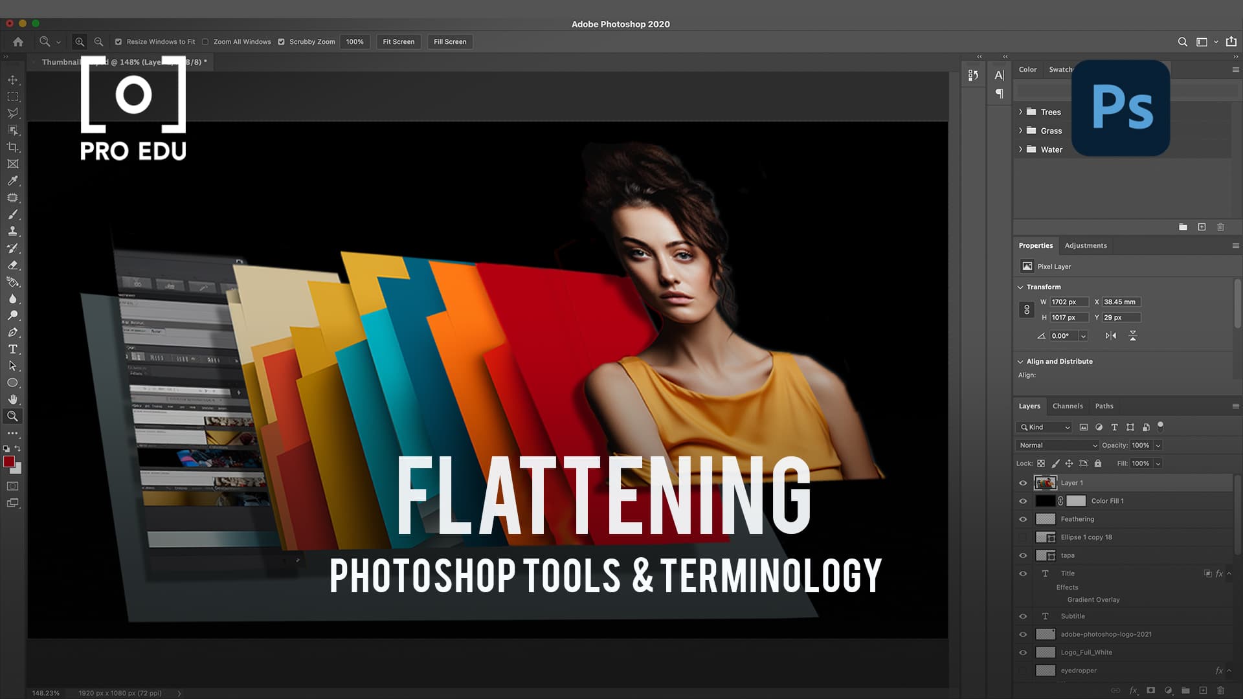This screenshot has height=699, width=1243.
Task: Click the Fit Screen button
Action: coord(398,41)
